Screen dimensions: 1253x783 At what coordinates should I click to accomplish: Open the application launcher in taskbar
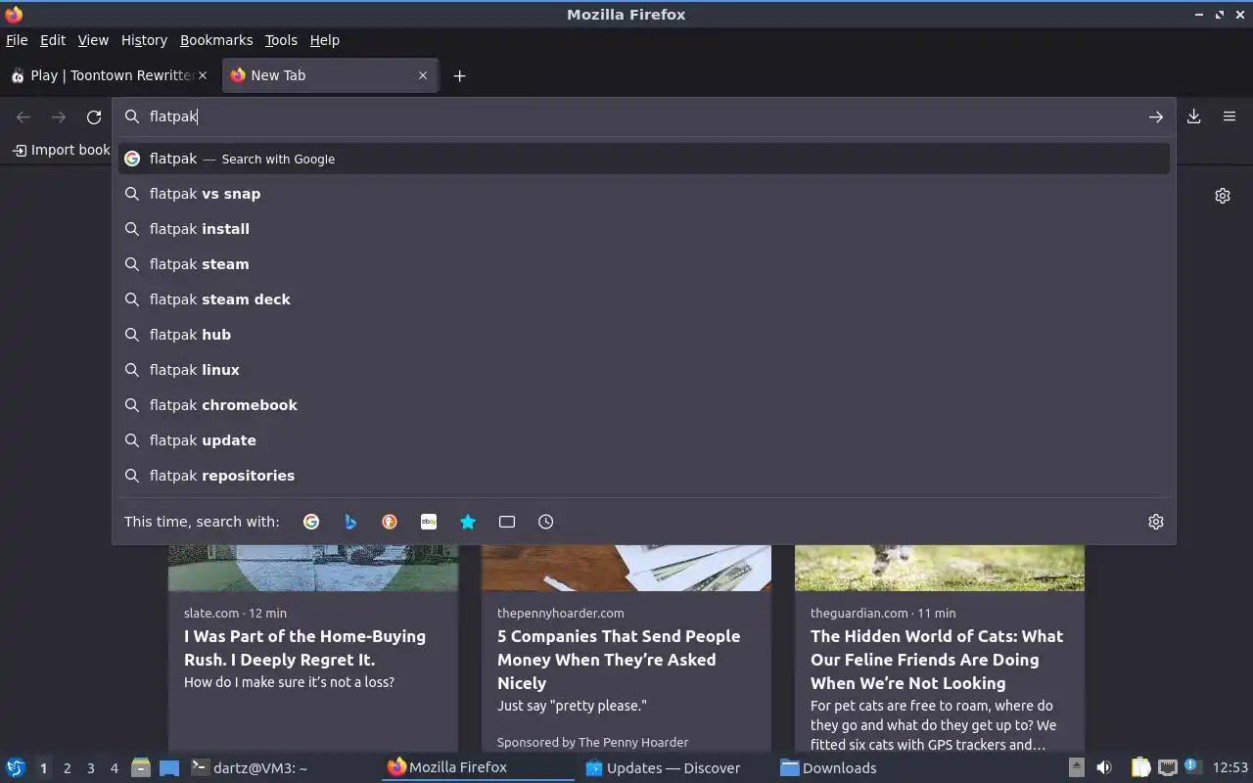point(16,767)
